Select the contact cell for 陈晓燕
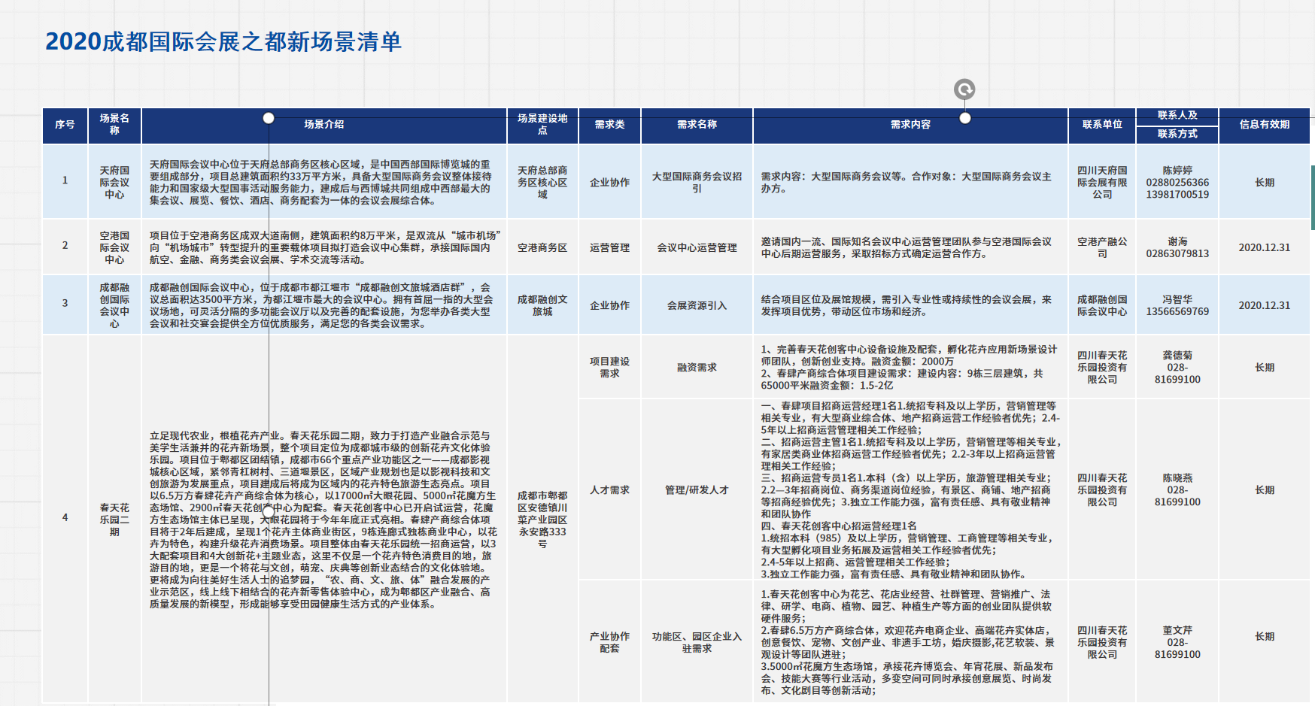Screen dimensions: 1315x706 point(1177,489)
